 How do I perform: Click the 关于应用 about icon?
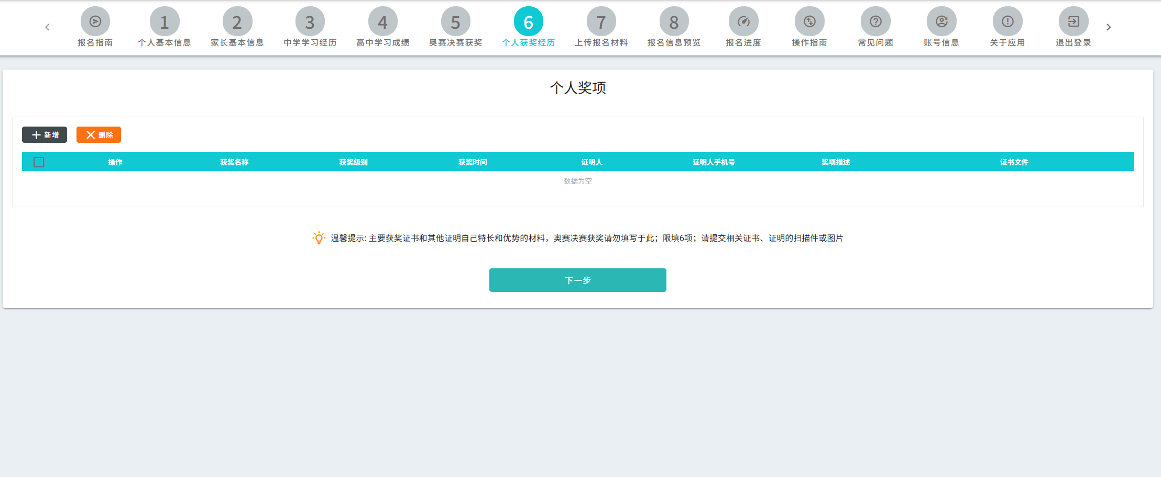pos(1007,21)
